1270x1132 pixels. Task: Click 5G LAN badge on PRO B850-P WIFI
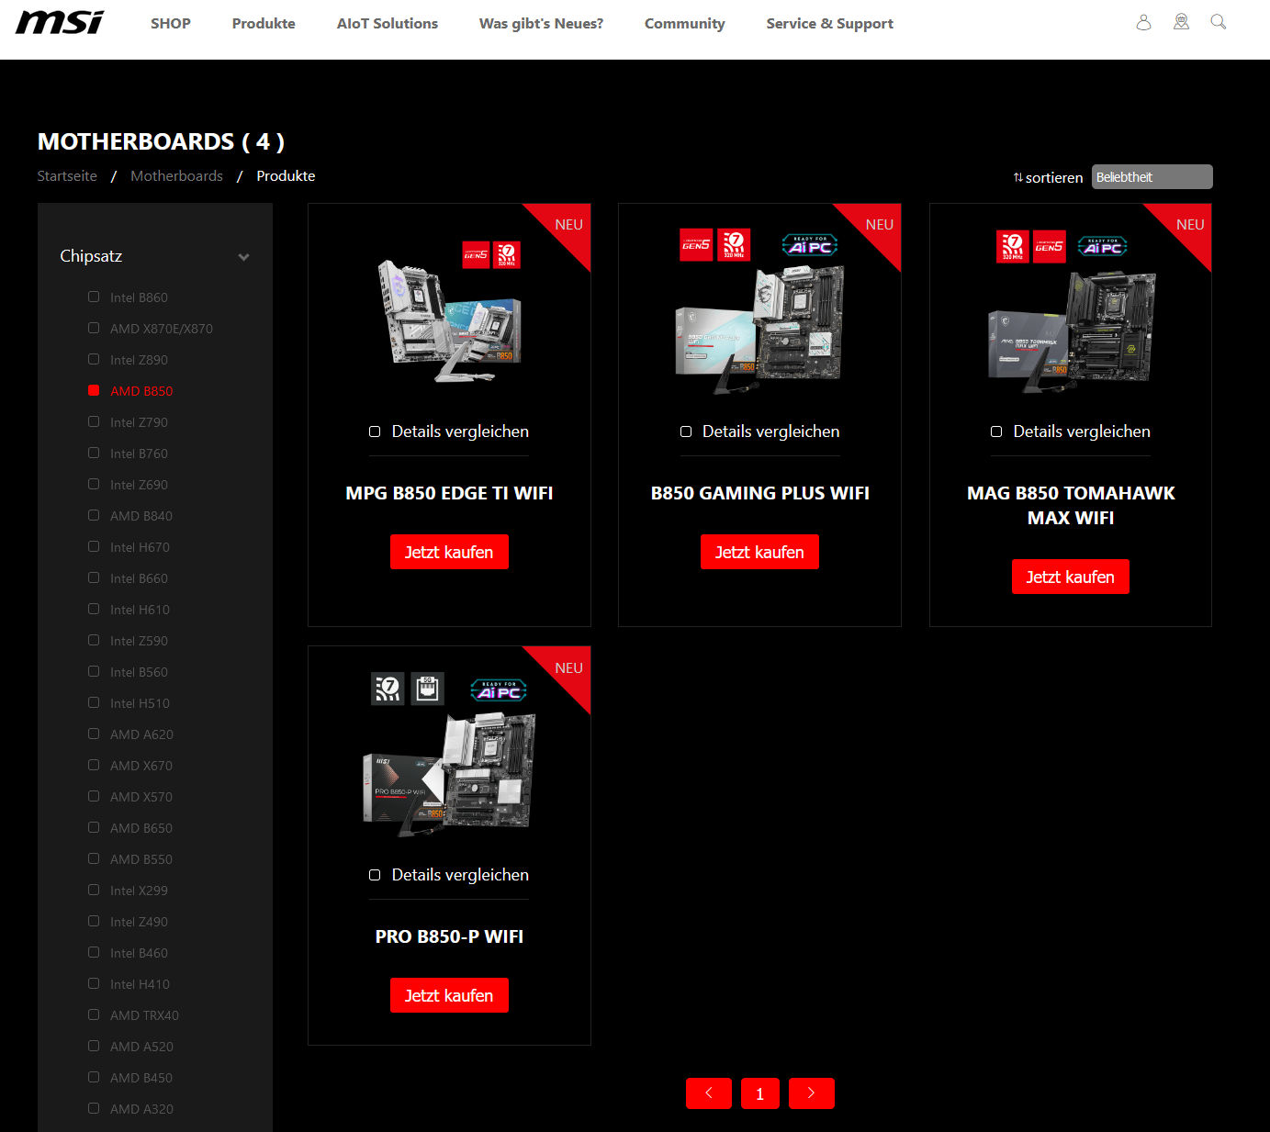point(427,689)
